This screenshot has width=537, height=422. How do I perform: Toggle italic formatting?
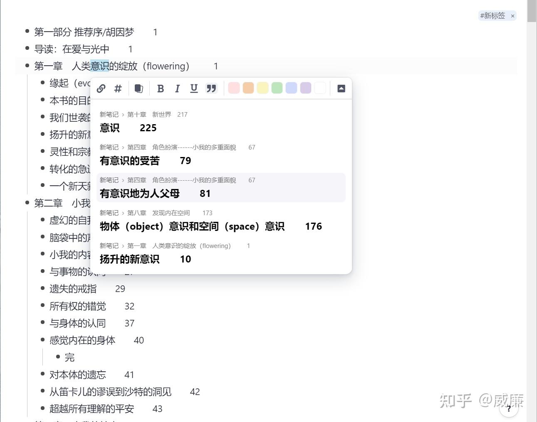point(177,88)
